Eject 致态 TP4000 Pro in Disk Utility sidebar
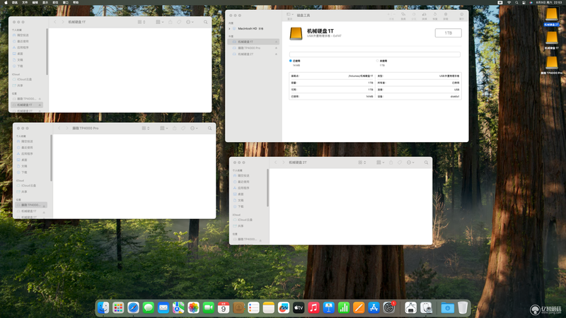The image size is (566, 318). (x=276, y=48)
